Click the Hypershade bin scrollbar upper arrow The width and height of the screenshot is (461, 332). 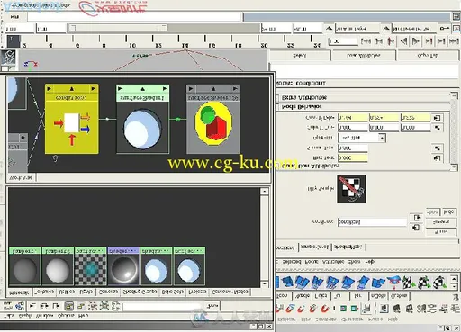[x=264, y=192]
